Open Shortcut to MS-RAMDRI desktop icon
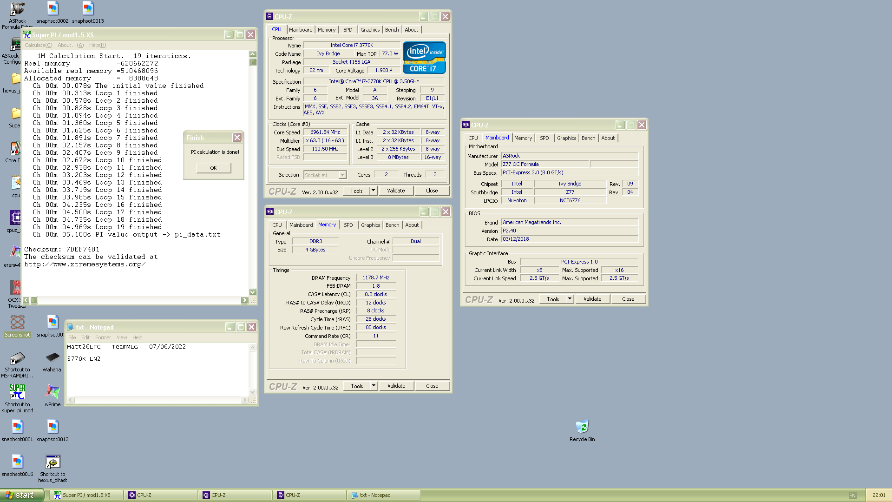This screenshot has width=892, height=502. click(17, 364)
